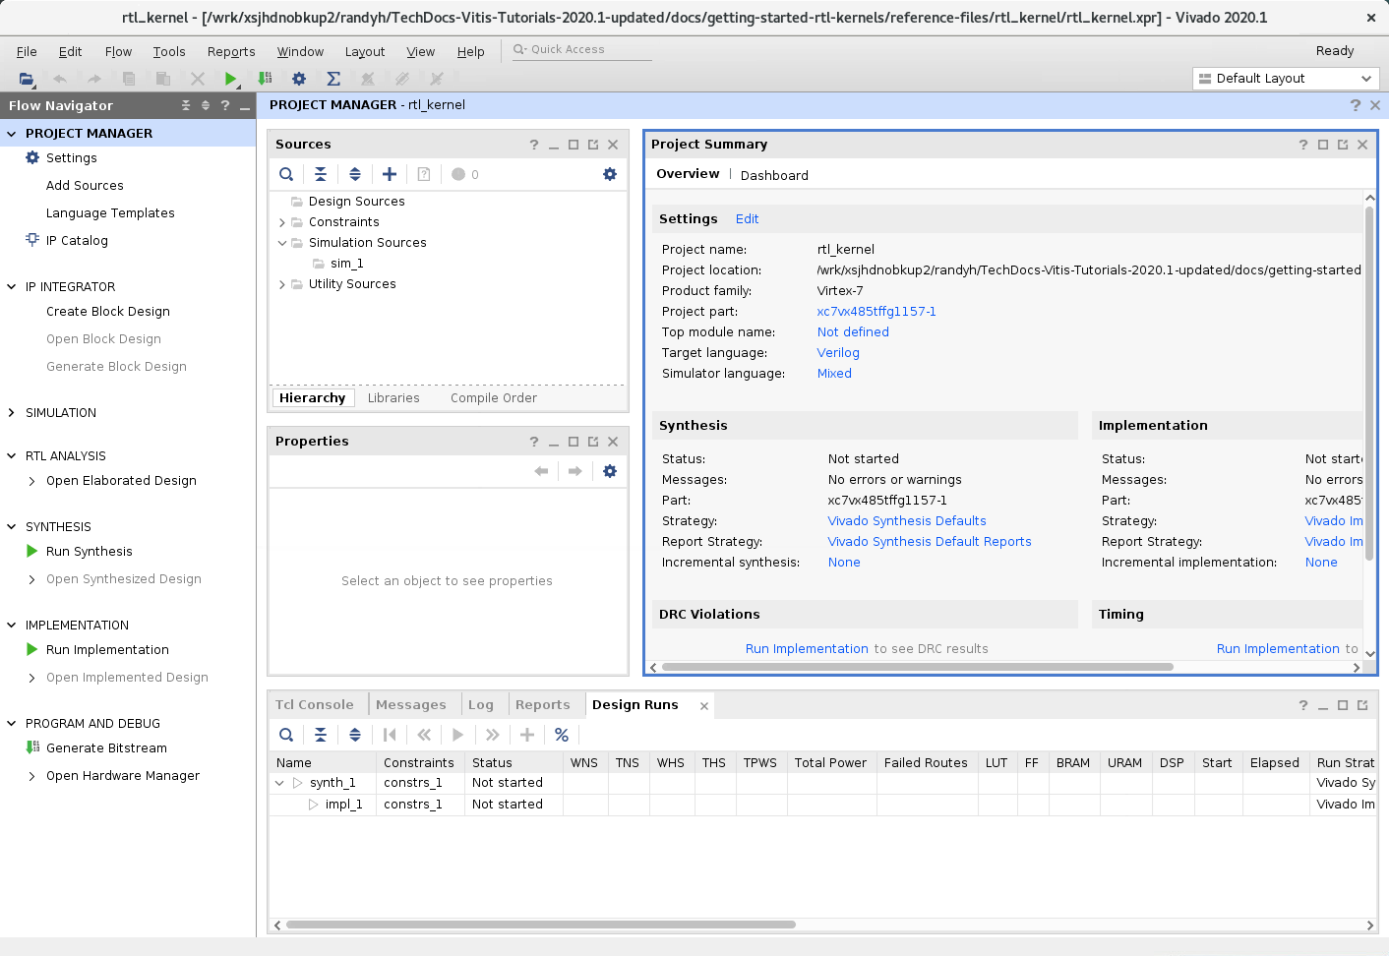Expand all in Flow Navigator header
Screen dimensions: 1389x956
(x=206, y=105)
